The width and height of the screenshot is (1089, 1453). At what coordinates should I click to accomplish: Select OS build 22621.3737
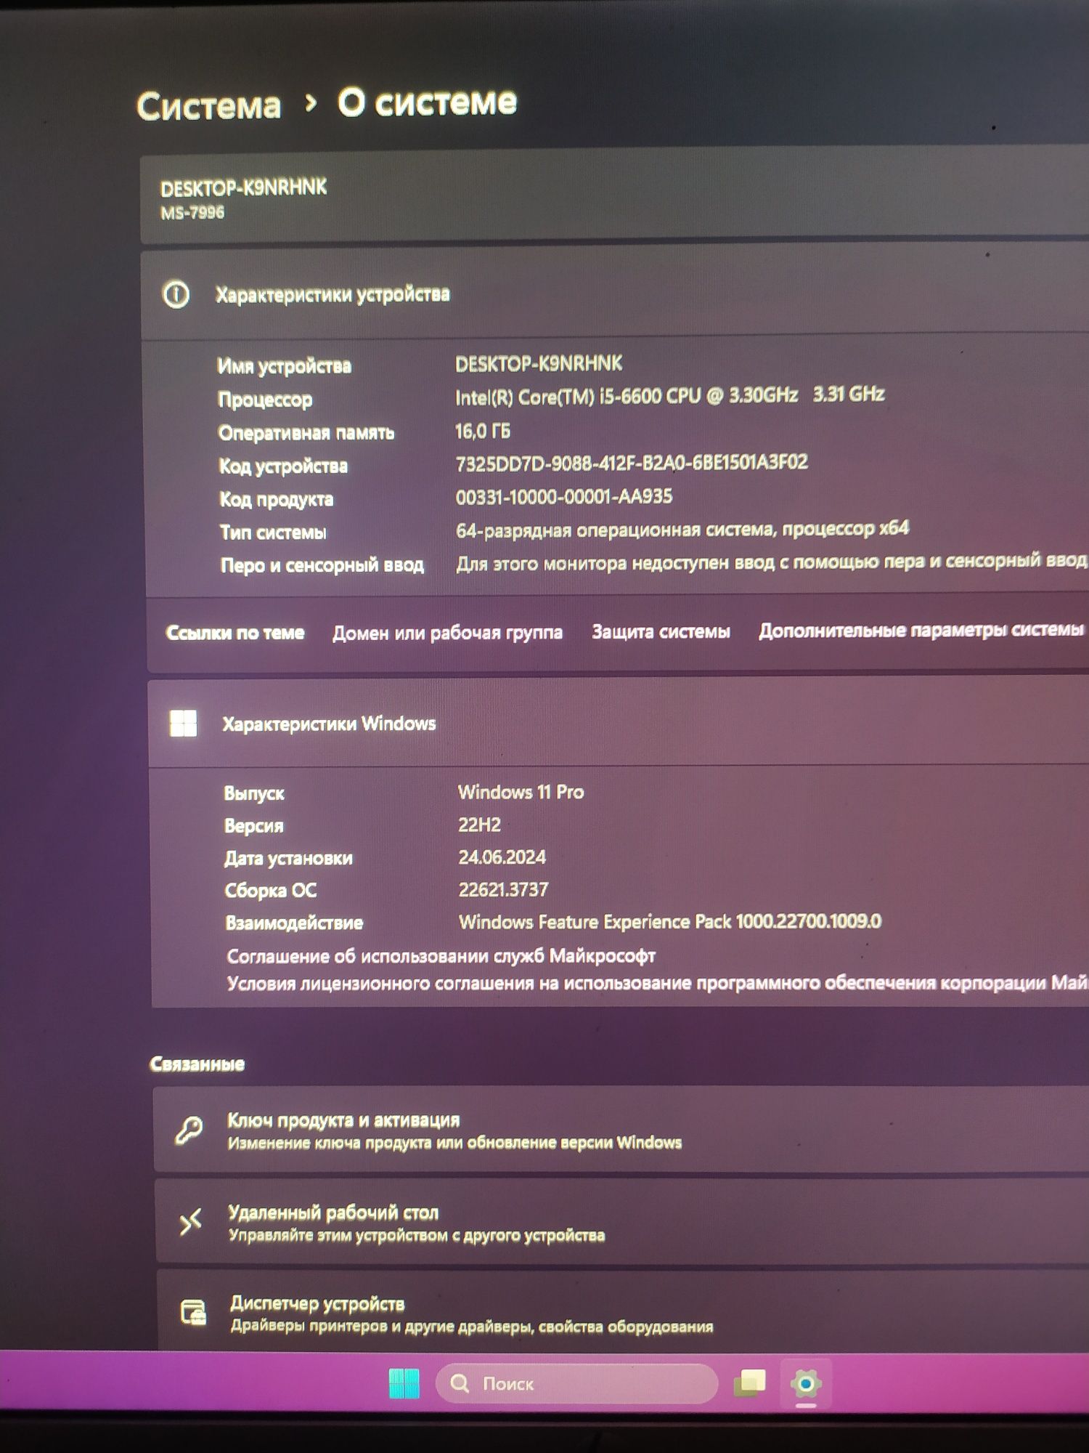(503, 889)
